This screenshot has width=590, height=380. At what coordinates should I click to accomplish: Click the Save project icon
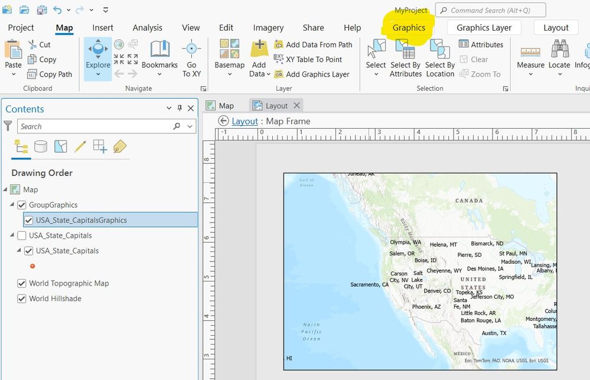(x=42, y=9)
